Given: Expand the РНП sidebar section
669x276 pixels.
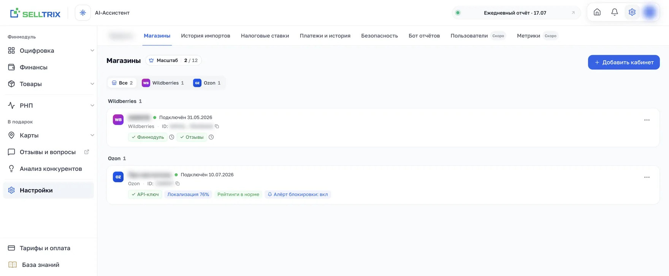Looking at the screenshot, I should (92, 105).
